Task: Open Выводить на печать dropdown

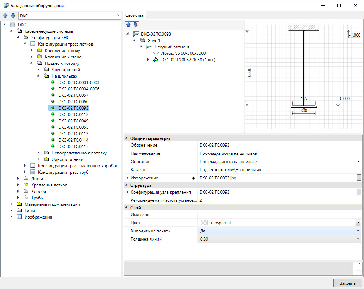Action: [x=358, y=231]
